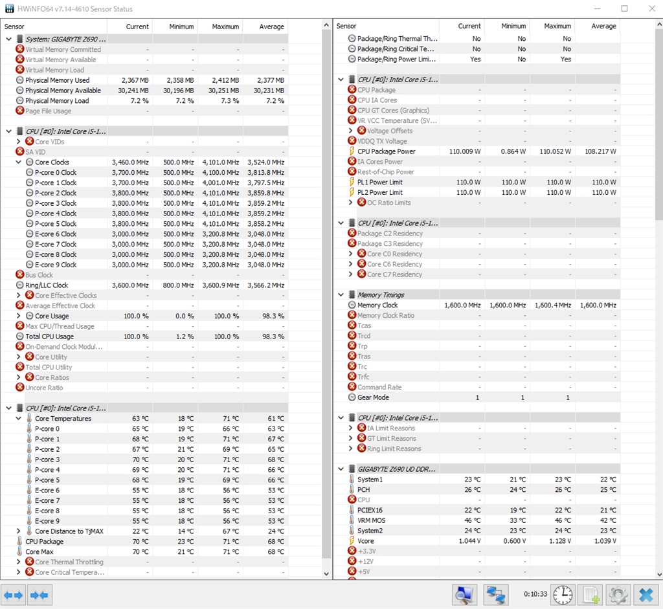The width and height of the screenshot is (663, 609).
Task: Click disabled icon next to Bus Clock
Action: click(20, 274)
